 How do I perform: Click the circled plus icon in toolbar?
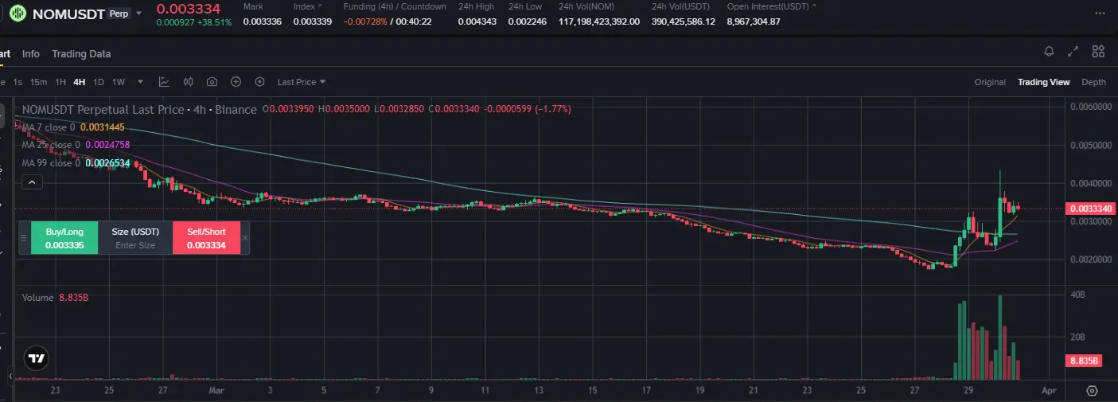coord(236,82)
